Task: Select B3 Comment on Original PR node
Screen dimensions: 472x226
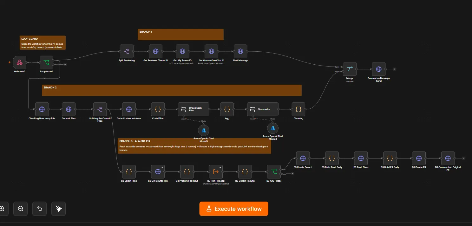Action: click(x=448, y=158)
